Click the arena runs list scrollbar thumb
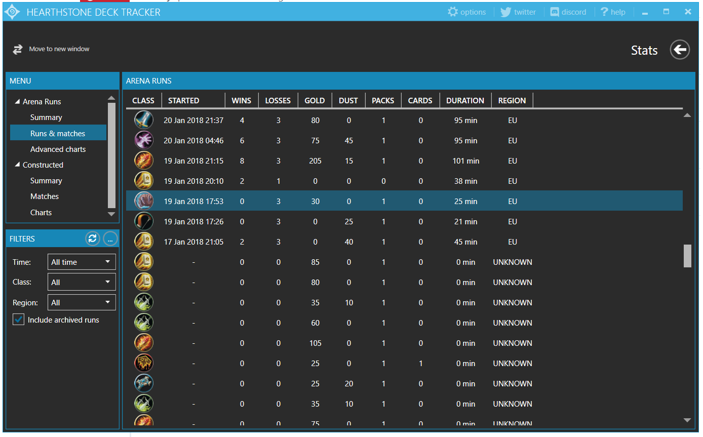 click(x=687, y=256)
